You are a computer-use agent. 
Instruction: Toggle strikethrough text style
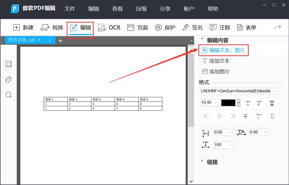[246, 116]
